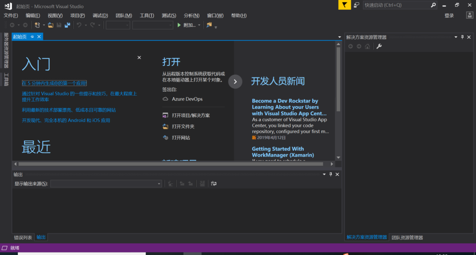Open the 视图(V) menu

(55, 15)
